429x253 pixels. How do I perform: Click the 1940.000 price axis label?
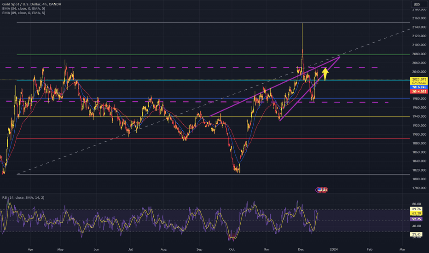coord(419,116)
